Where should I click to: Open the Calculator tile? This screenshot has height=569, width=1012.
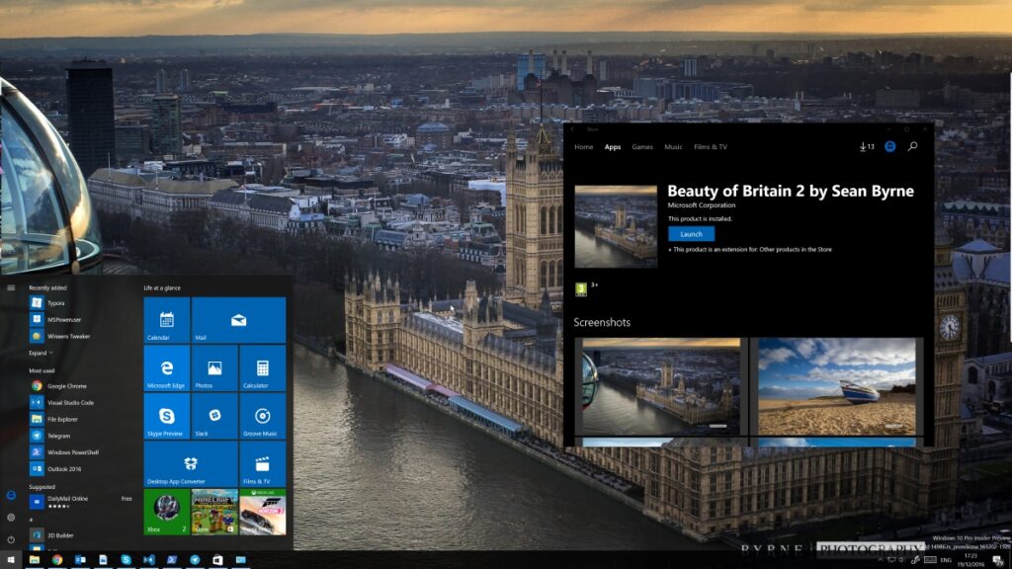pos(263,367)
